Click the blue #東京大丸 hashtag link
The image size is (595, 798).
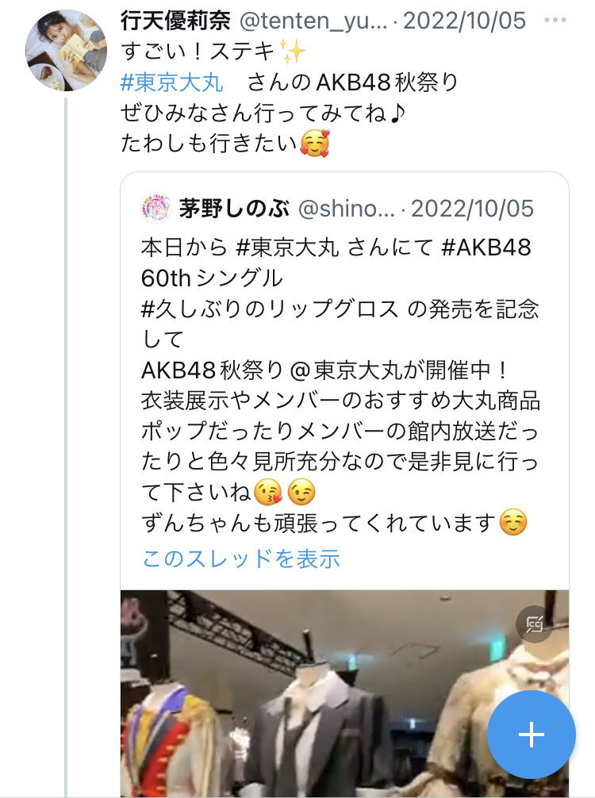(x=172, y=82)
